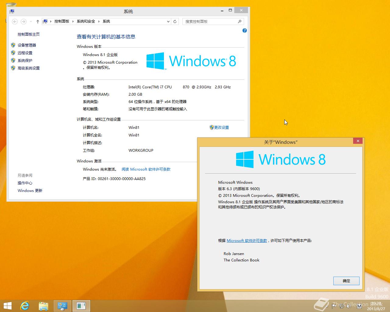The height and width of the screenshot is (312, 390).
Task: Click Windows 8.1 企业版 edition text
Action: click(100, 55)
